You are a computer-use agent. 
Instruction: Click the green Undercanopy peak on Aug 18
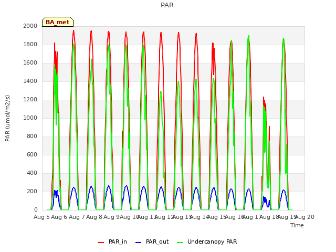tap(283, 39)
